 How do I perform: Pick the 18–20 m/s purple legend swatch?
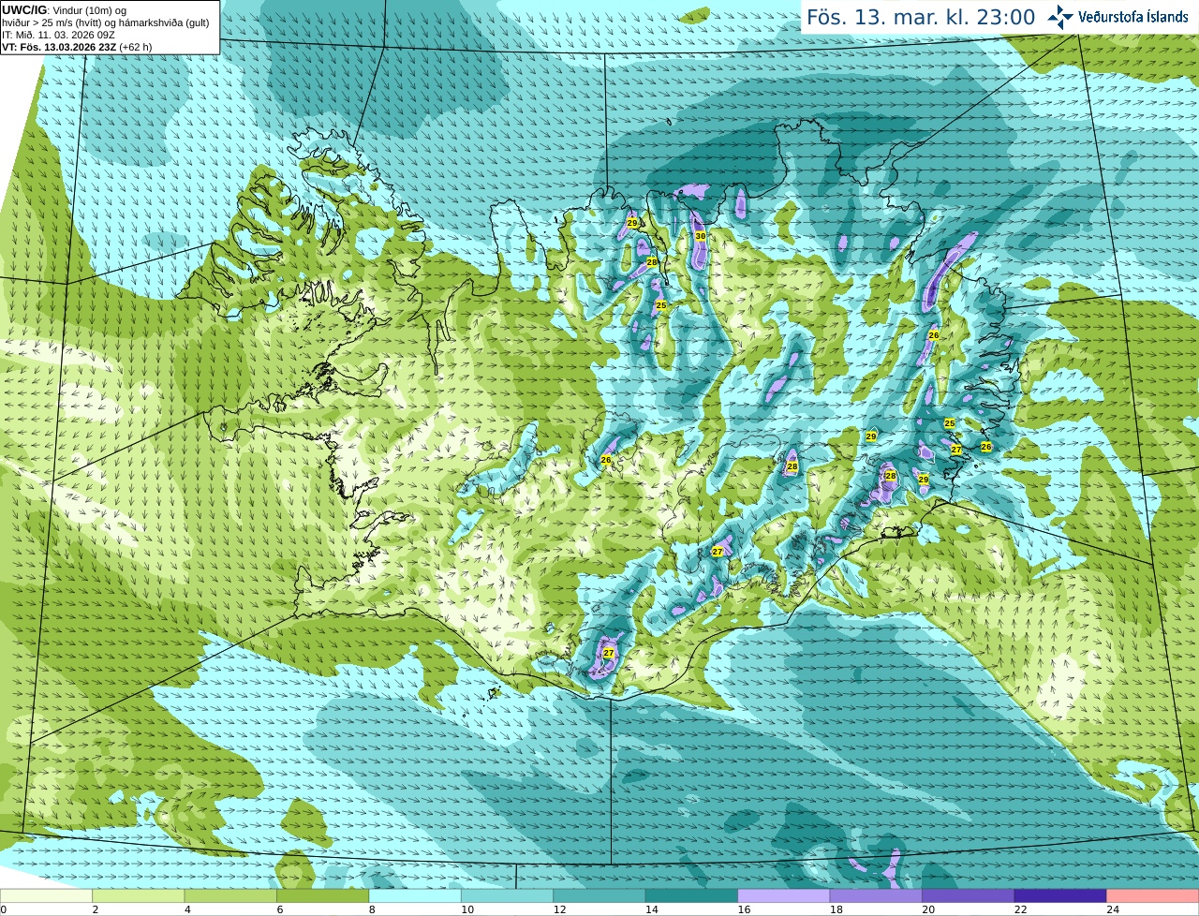pos(876,896)
